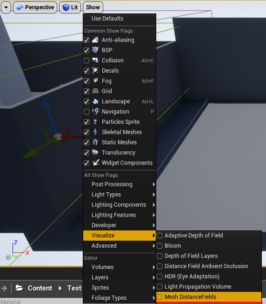Toggle the Particles Sprite checkbox
The width and height of the screenshot is (266, 304).
tap(86, 122)
